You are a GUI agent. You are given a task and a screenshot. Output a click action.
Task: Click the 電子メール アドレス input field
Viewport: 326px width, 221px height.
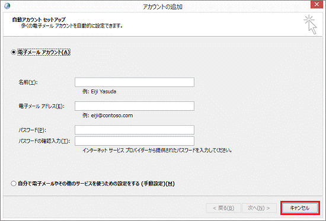[135, 106]
